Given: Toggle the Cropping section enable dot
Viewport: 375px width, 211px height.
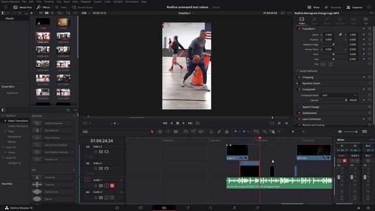Looking at the screenshot, I should (x=299, y=77).
